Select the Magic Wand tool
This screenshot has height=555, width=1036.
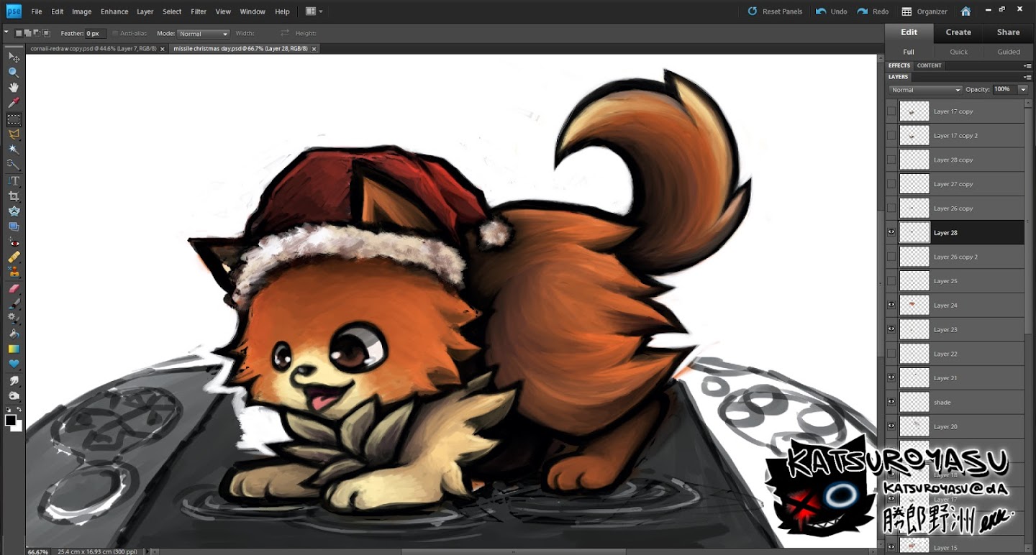pyautogui.click(x=14, y=150)
